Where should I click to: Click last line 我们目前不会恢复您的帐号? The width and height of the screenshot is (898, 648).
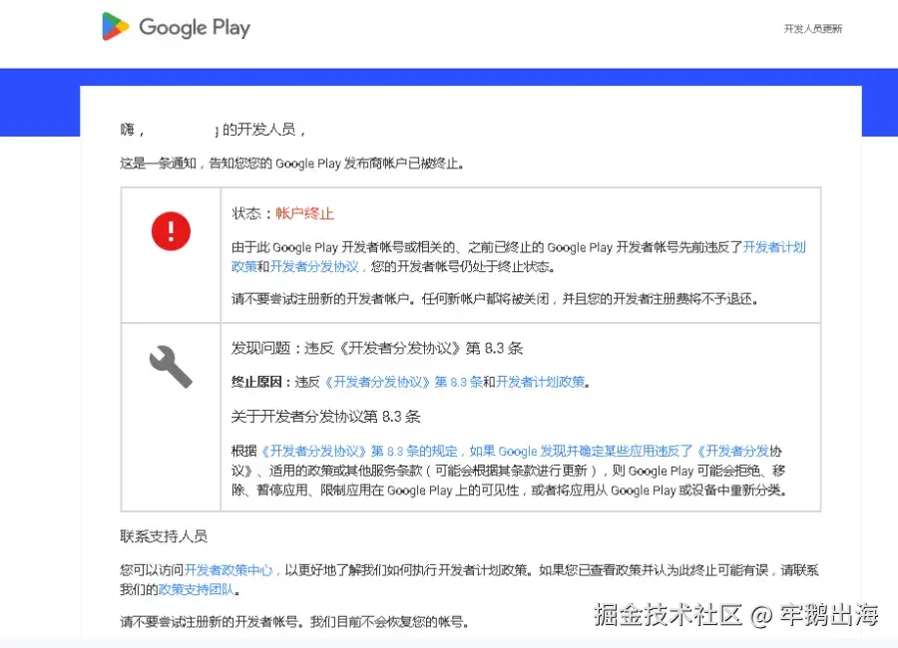[389, 622]
